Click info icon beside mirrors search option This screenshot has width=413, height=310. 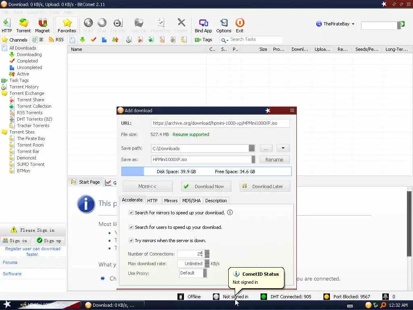230,212
